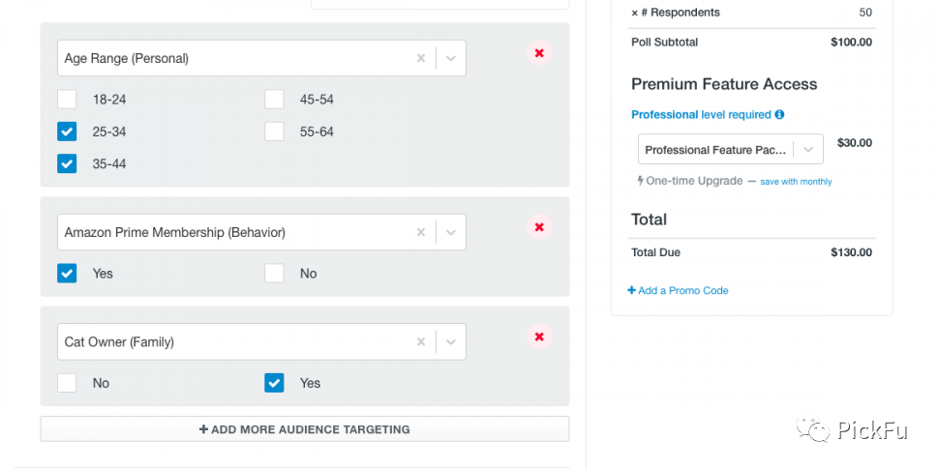The height and width of the screenshot is (469, 939).
Task: Open the Amazon Prime Membership dropdown arrow
Action: coord(451,232)
